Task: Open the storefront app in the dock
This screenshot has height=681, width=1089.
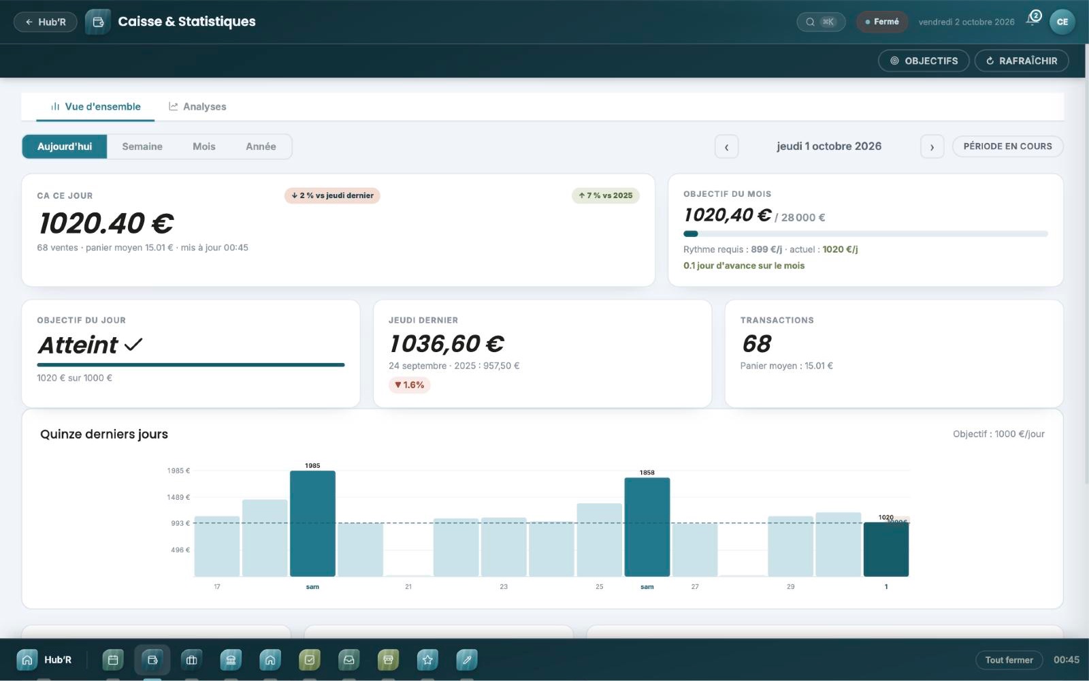Action: pos(388,660)
